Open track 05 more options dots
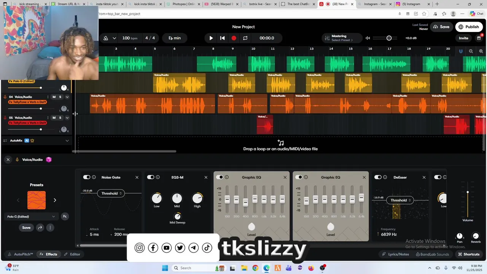The width and height of the screenshot is (487, 274). click(48, 118)
